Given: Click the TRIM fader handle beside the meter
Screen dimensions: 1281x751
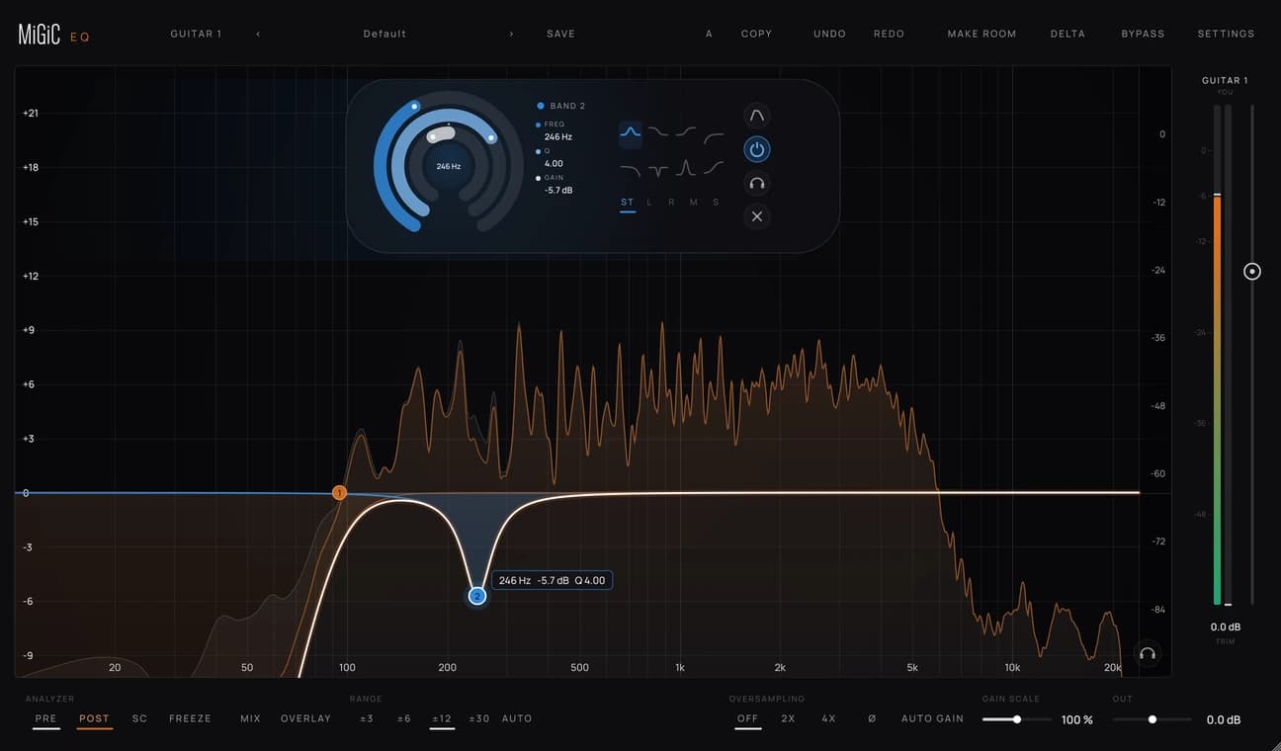Looking at the screenshot, I should coord(1252,271).
